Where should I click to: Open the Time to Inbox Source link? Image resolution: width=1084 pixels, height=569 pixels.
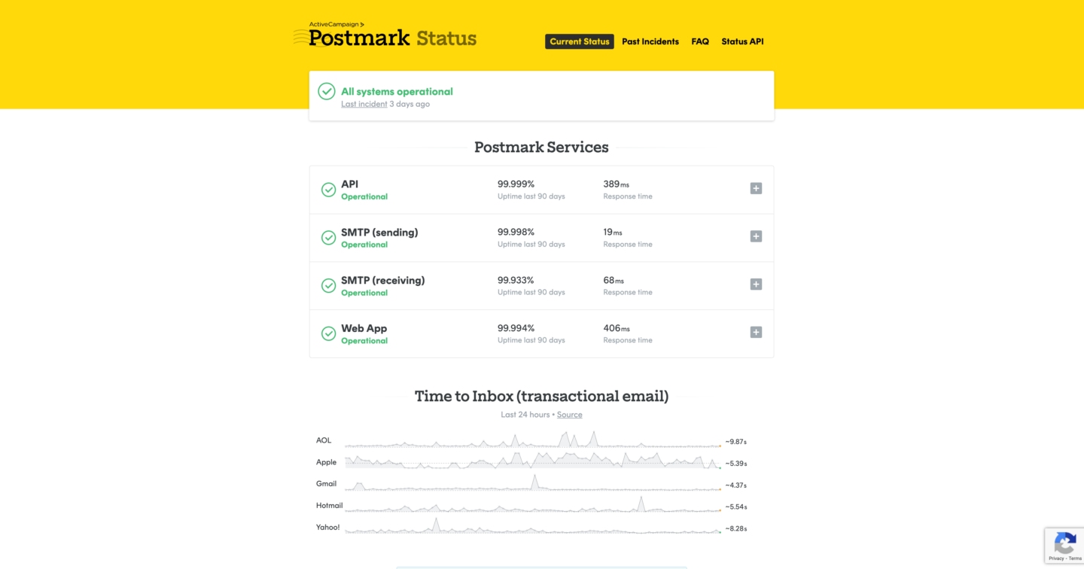[570, 415]
